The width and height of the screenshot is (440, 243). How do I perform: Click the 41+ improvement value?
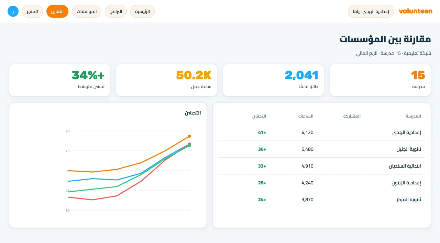(x=262, y=132)
